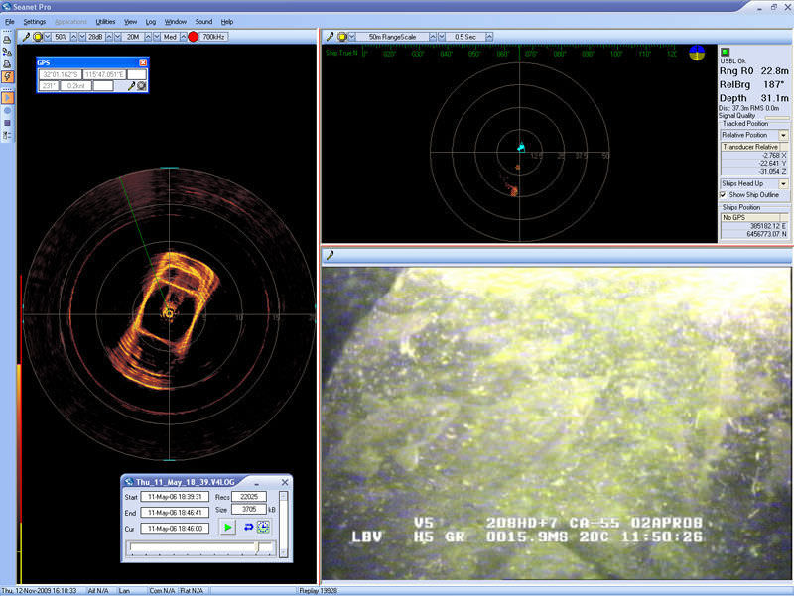The width and height of the screenshot is (794, 596).
Task: Click the Recs count field
Action: 249,496
